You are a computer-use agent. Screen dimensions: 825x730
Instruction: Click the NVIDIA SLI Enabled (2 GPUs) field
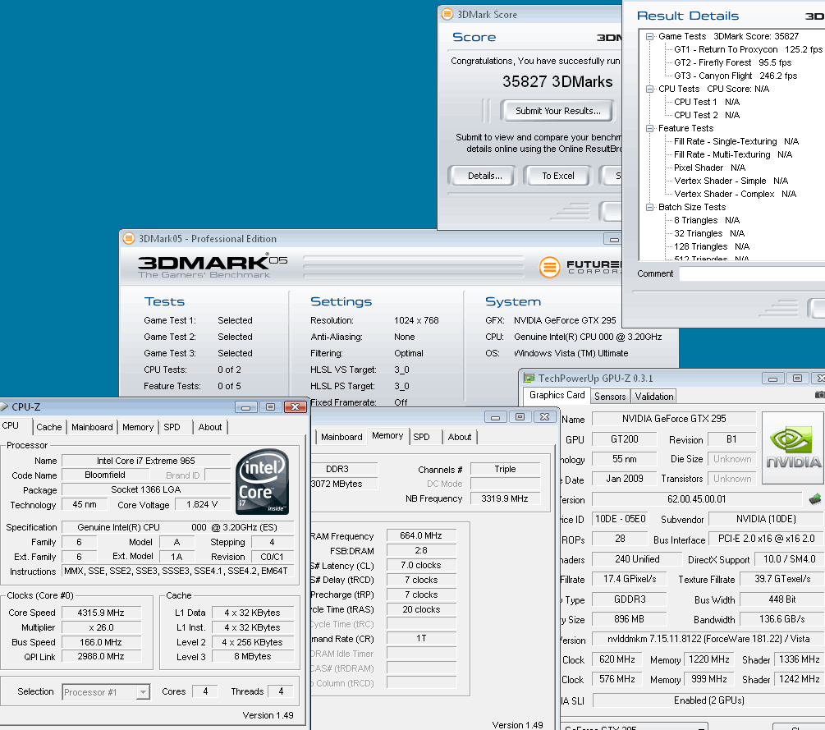tap(708, 700)
